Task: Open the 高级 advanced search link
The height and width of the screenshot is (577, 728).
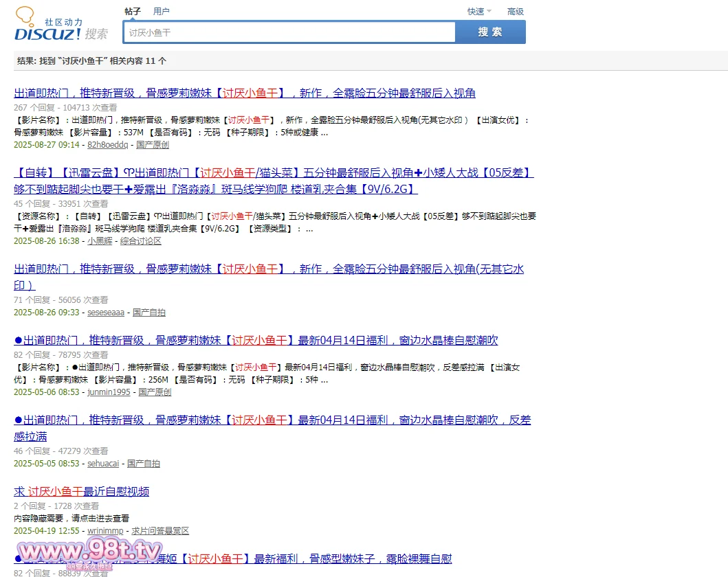Action: pyautogui.click(x=515, y=12)
